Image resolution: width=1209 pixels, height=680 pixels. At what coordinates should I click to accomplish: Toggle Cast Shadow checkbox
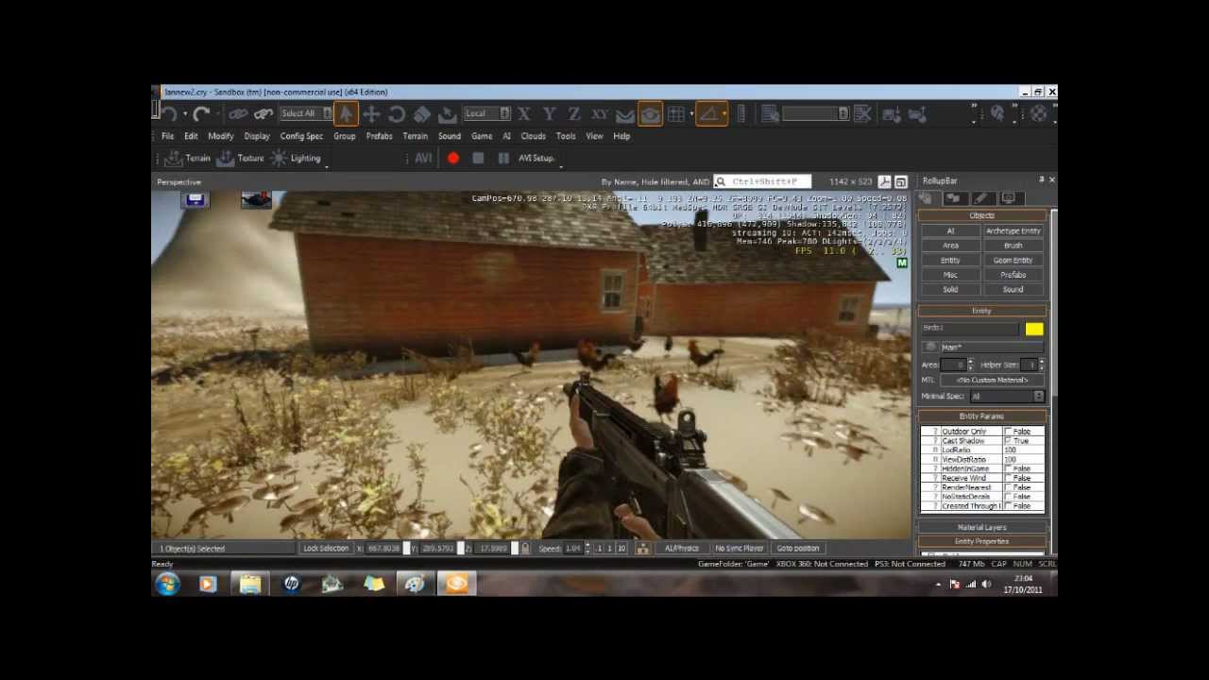click(x=1009, y=441)
